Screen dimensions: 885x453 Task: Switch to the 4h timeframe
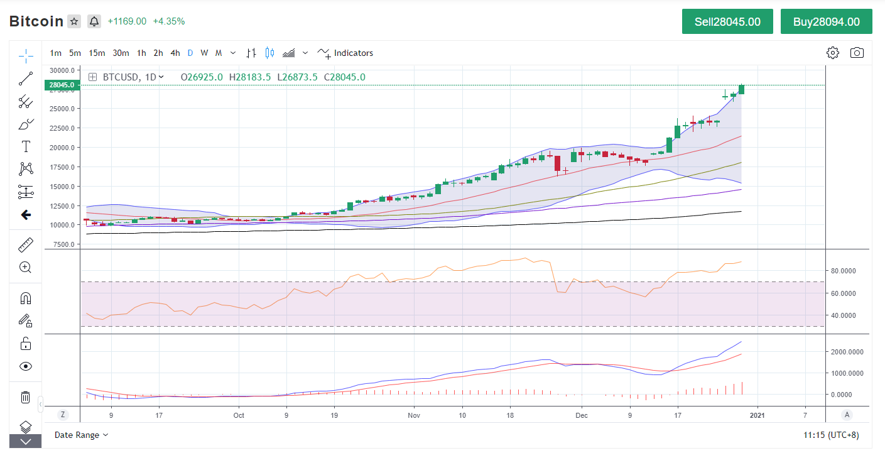[x=175, y=53]
